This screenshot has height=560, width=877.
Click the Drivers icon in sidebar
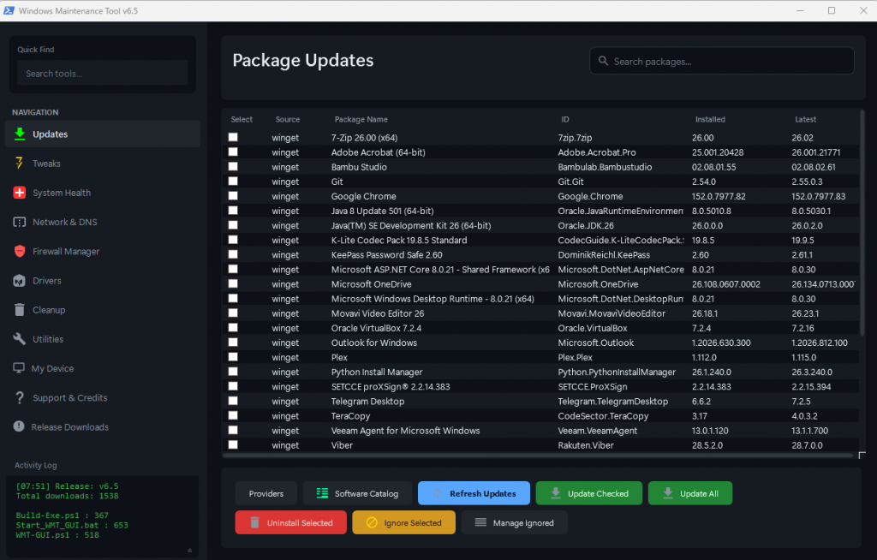[x=20, y=281]
